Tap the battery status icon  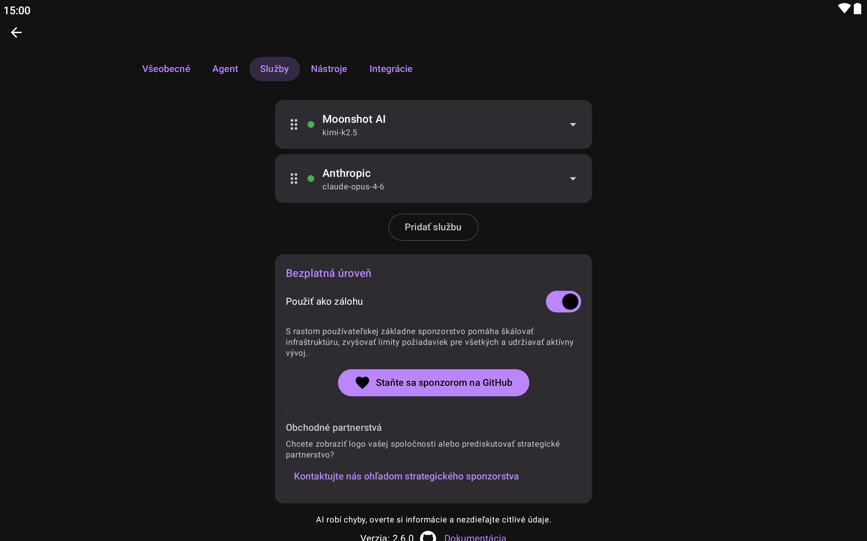tap(857, 8)
